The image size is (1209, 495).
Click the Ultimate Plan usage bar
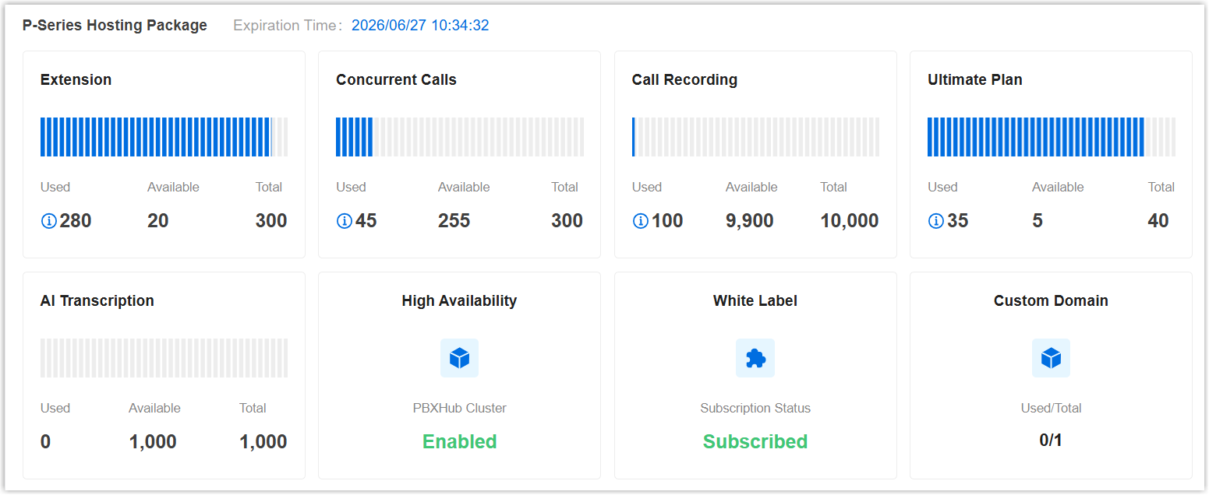click(1051, 137)
